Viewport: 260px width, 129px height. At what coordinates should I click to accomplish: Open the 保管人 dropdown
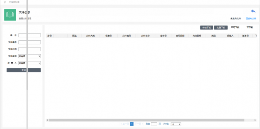30,63
